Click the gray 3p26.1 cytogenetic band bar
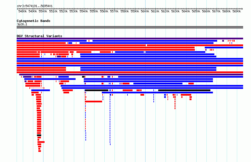This screenshot has height=162, width=251. pos(130,27)
